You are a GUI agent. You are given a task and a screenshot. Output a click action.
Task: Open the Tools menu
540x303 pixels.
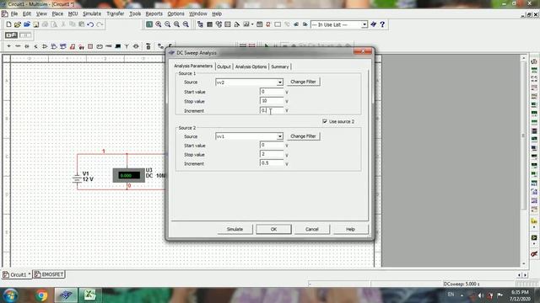(135, 13)
